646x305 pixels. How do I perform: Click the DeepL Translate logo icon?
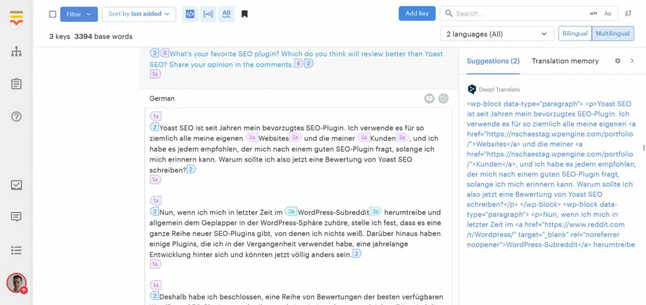click(x=472, y=89)
